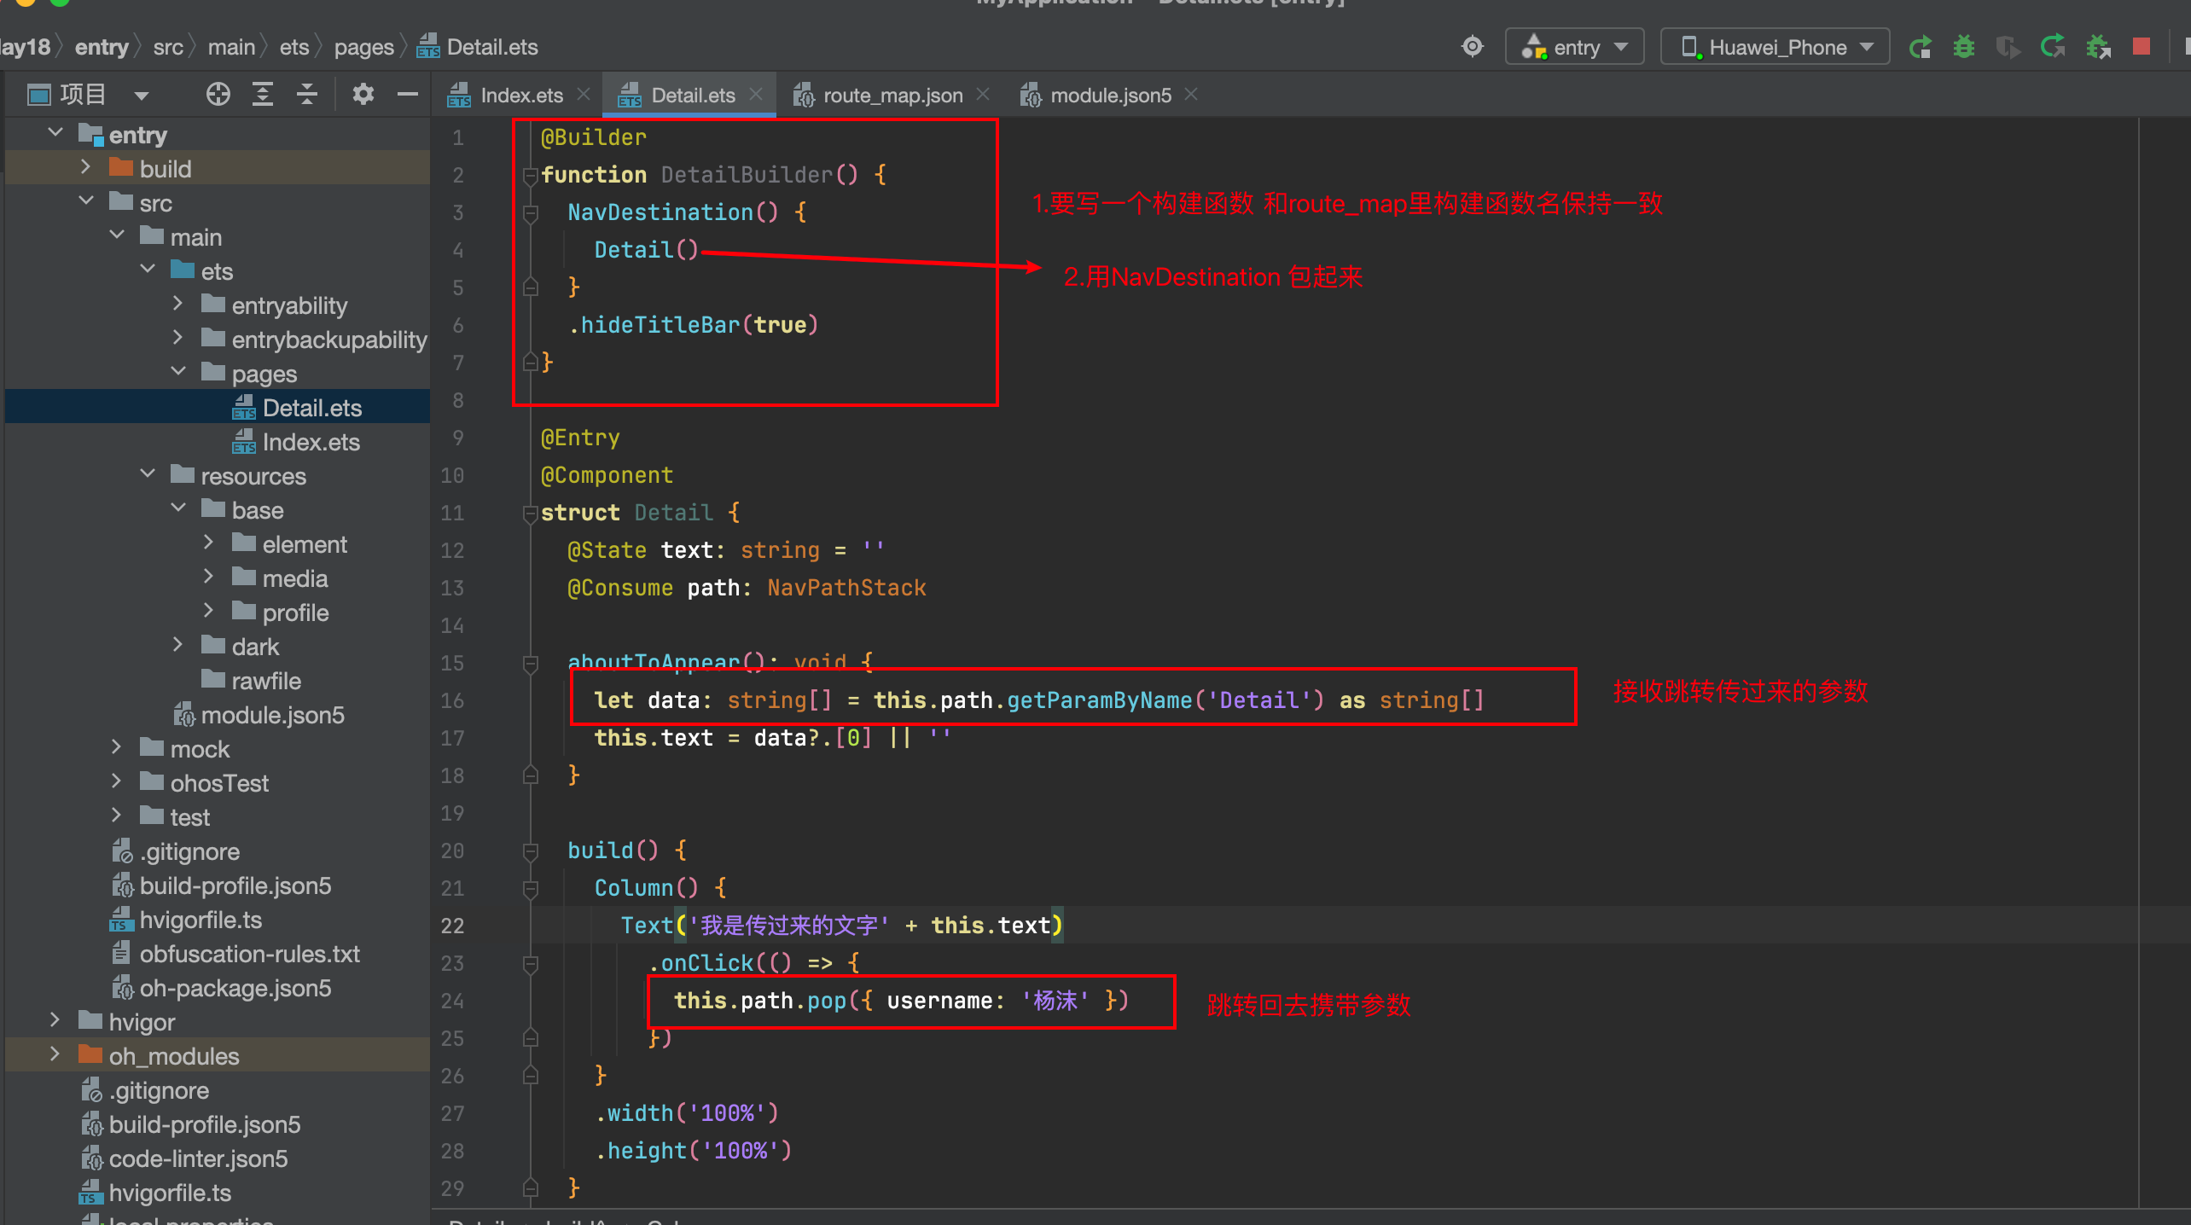The height and width of the screenshot is (1225, 2191).
Task: Click the rerun entry button
Action: tap(1920, 47)
